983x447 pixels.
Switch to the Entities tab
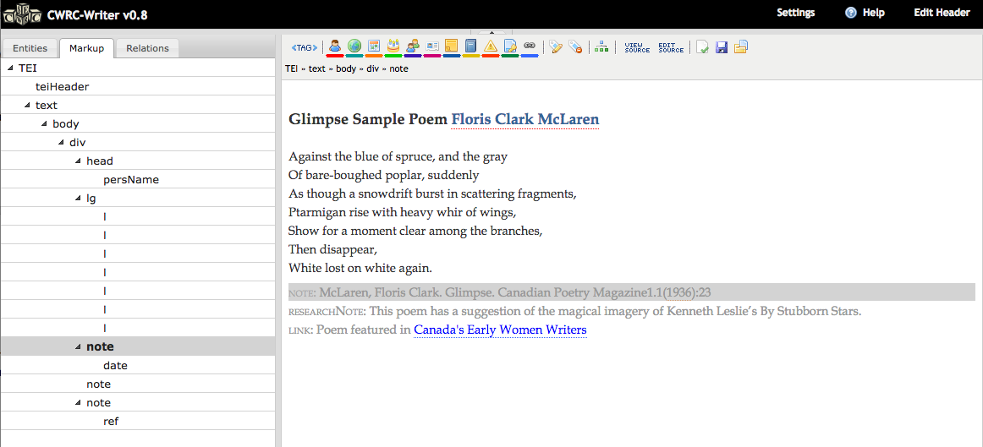pyautogui.click(x=30, y=48)
